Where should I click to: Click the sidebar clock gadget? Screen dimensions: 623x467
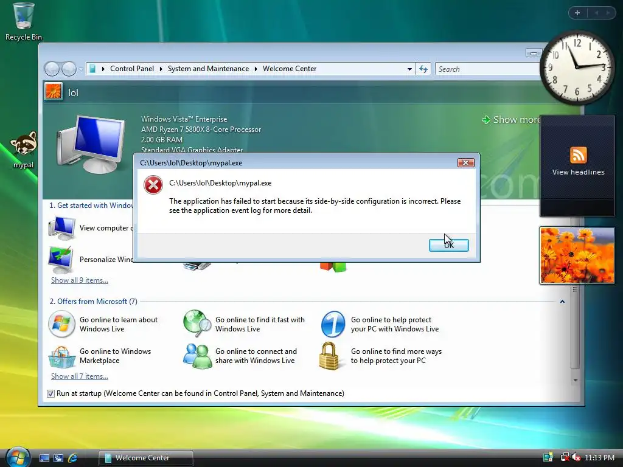pos(577,67)
